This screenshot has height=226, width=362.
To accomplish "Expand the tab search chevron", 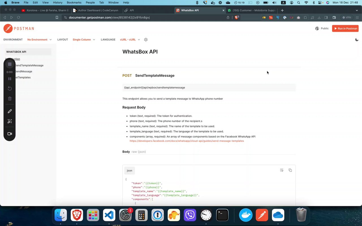I will 357,10.
